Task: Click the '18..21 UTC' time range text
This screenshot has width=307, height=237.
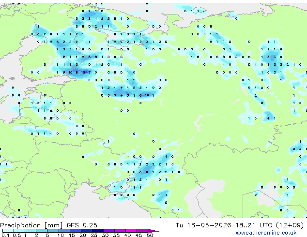Action: (254, 225)
